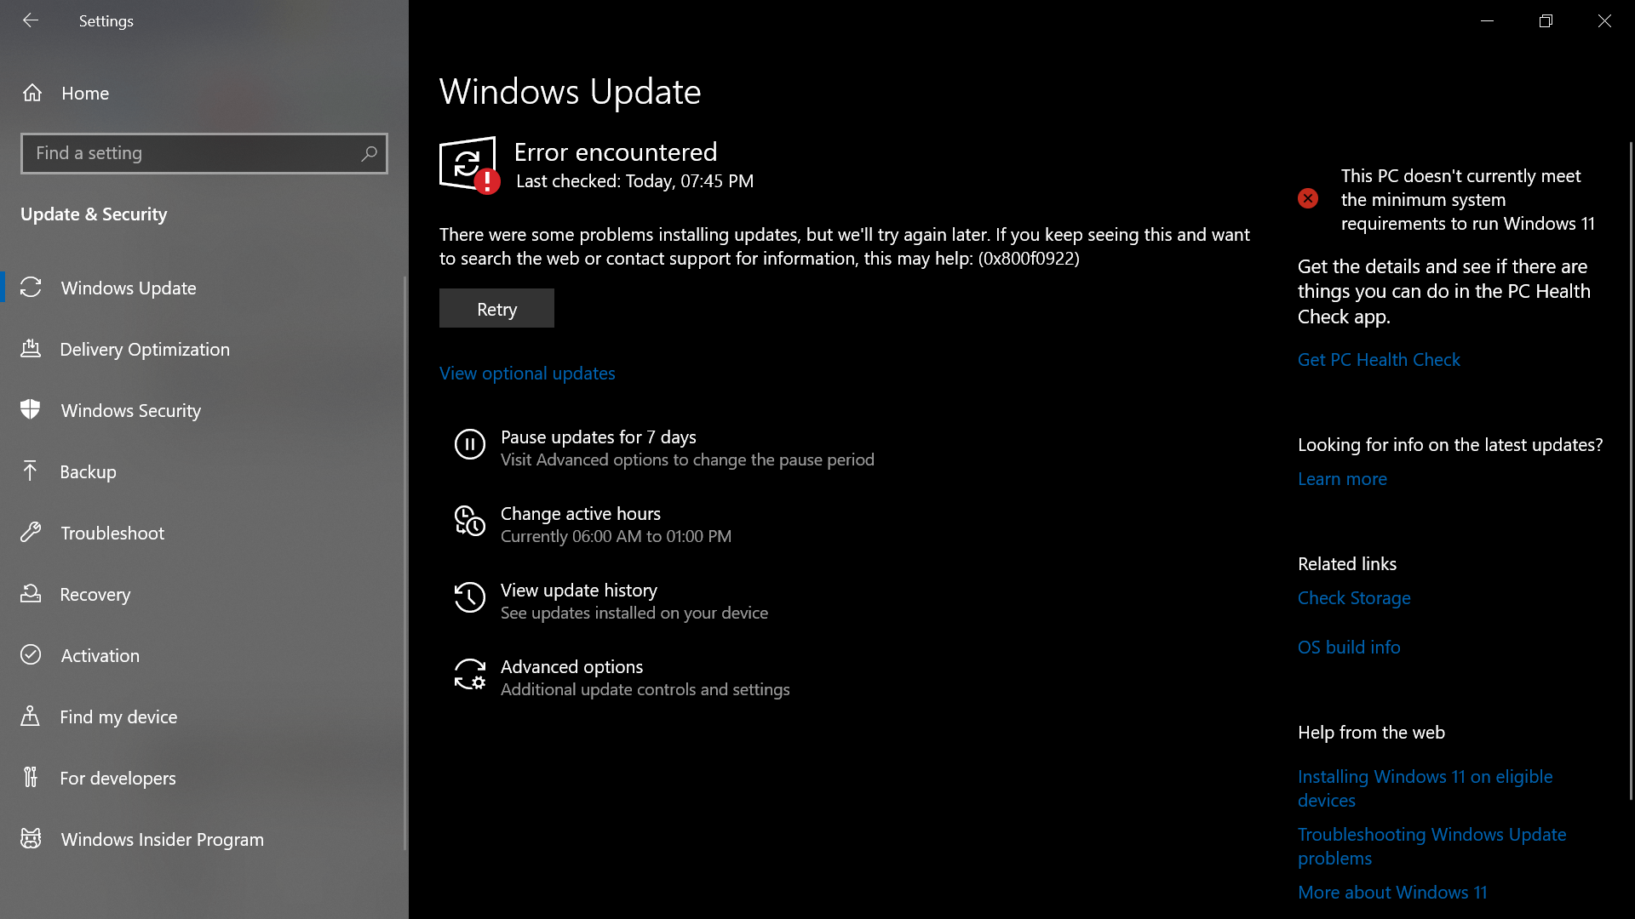The image size is (1635, 919).
Task: Focus the Find a setting search box
Action: (204, 153)
